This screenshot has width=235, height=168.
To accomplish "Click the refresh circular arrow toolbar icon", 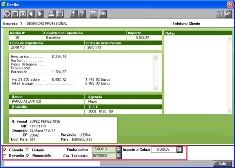I will pyautogui.click(x=7, y=14).
